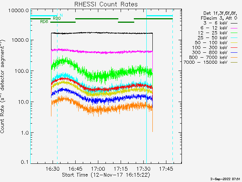Click the green RD6 flag label

pyautogui.click(x=44, y=22)
